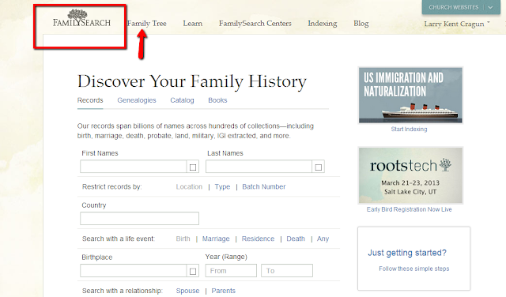Viewport: 506px width, 297px height.
Task: Open the RootsTech conference banner
Action: coord(410,175)
